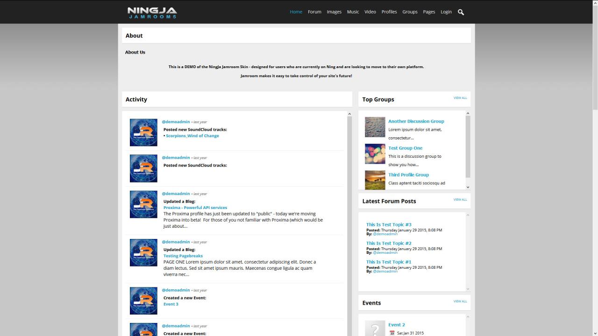Go to the Home menu item
The height and width of the screenshot is (336, 598).
pos(296,12)
